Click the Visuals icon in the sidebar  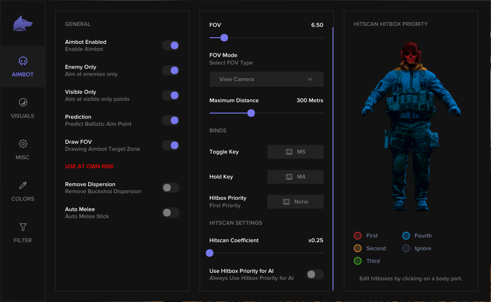pyautogui.click(x=23, y=103)
